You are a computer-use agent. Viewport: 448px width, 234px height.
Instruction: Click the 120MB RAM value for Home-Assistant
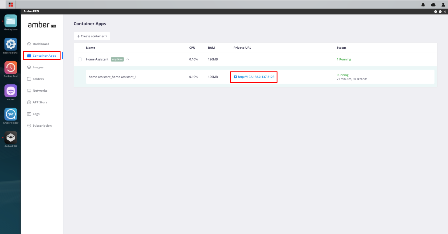(x=213, y=59)
